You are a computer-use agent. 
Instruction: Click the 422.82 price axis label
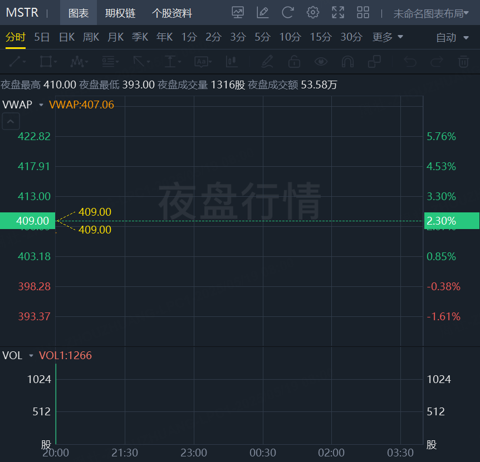pos(34,136)
